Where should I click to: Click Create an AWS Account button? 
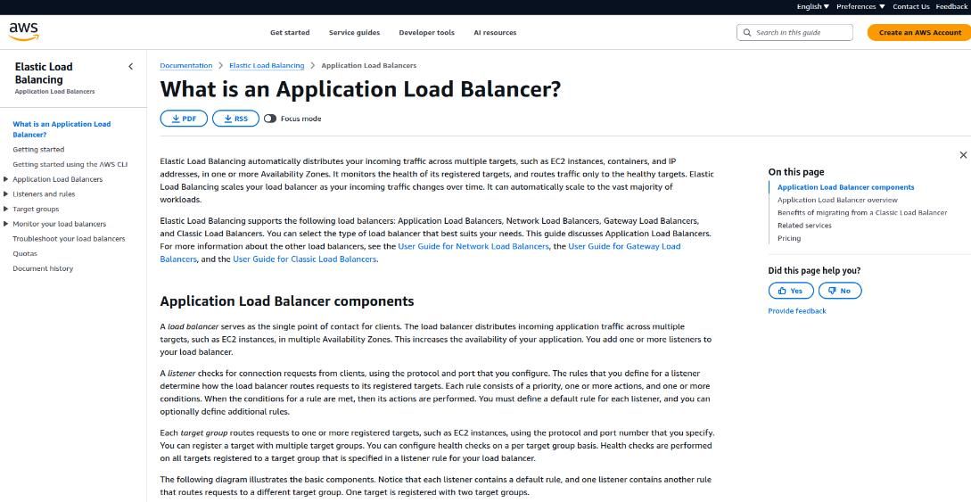919,33
